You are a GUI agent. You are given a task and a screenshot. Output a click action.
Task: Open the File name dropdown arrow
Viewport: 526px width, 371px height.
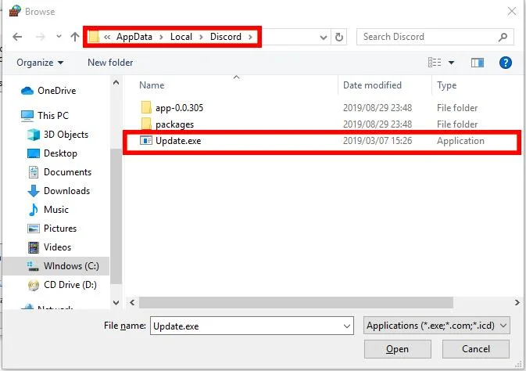347,326
